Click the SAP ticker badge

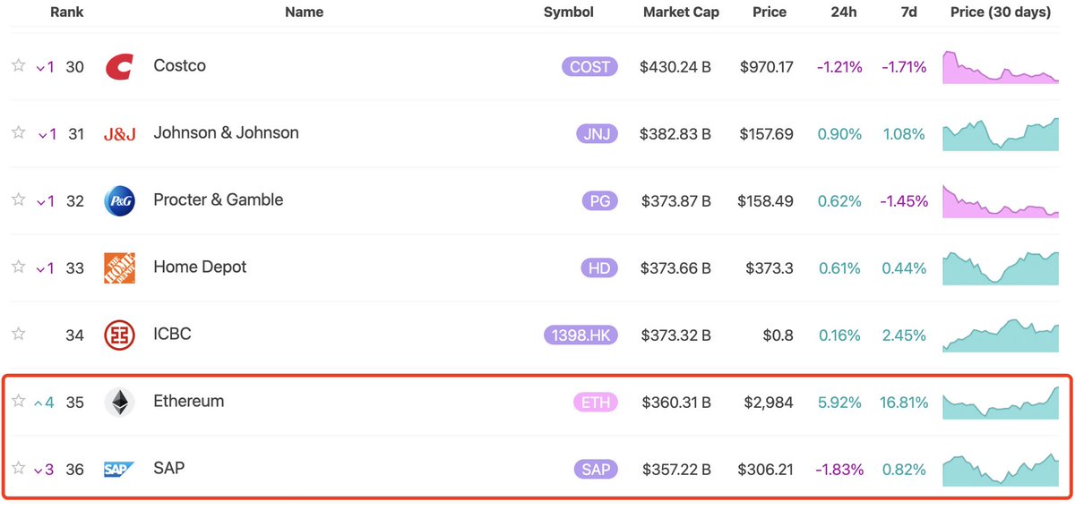596,470
